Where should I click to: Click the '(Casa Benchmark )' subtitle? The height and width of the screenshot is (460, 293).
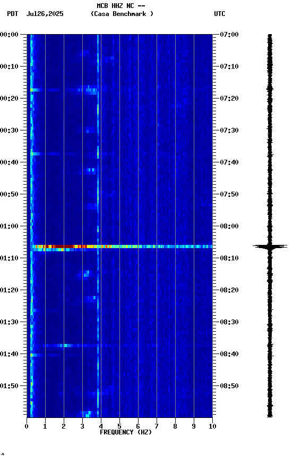point(122,14)
